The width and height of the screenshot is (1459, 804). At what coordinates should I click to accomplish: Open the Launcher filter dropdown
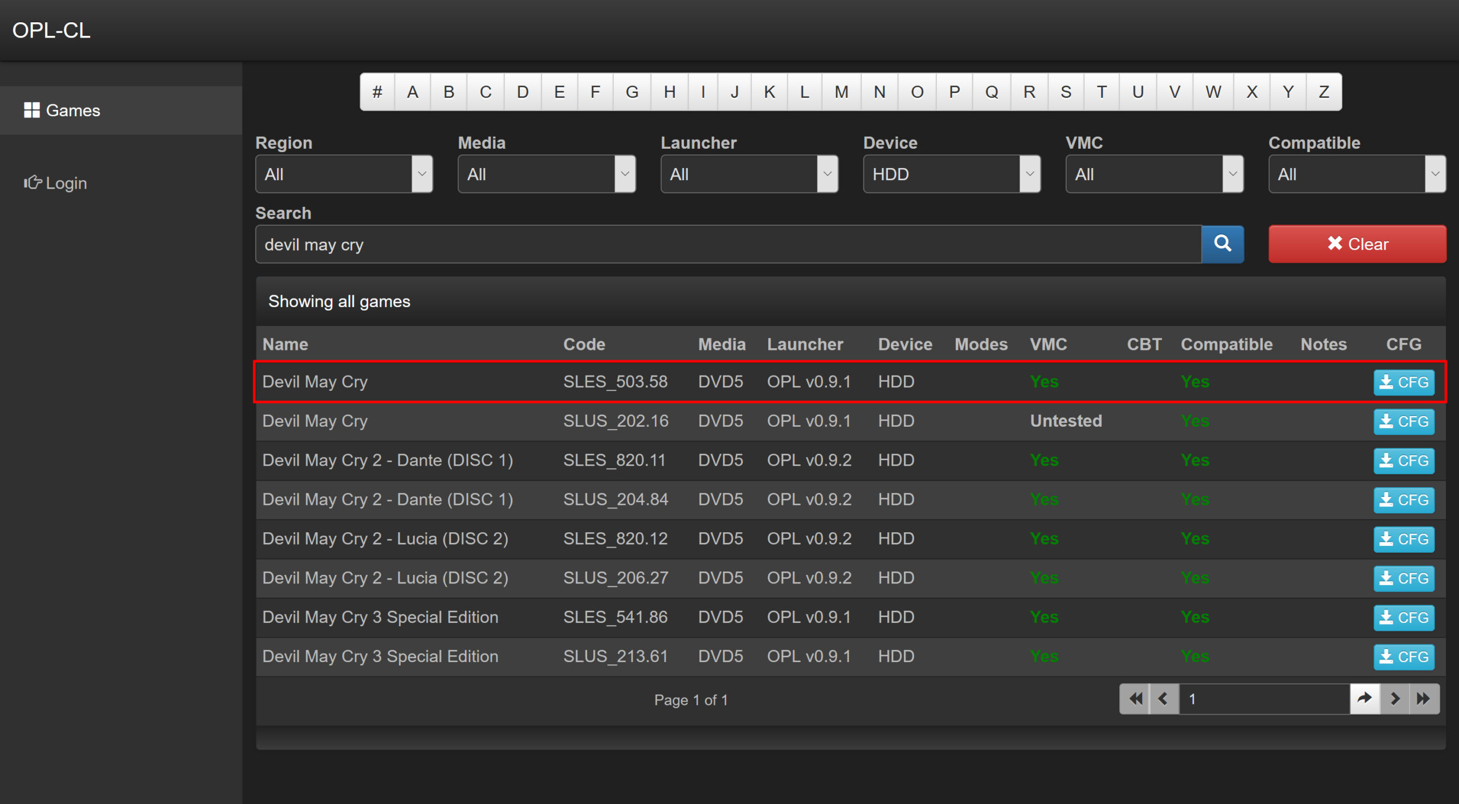[x=749, y=174]
